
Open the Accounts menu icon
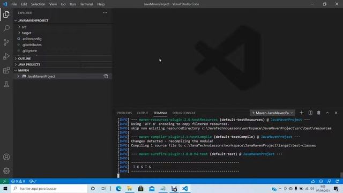tap(6, 157)
